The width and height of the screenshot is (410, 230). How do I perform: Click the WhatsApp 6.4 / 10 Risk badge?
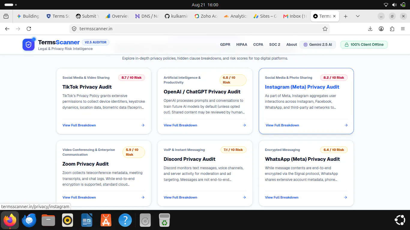[334, 150]
